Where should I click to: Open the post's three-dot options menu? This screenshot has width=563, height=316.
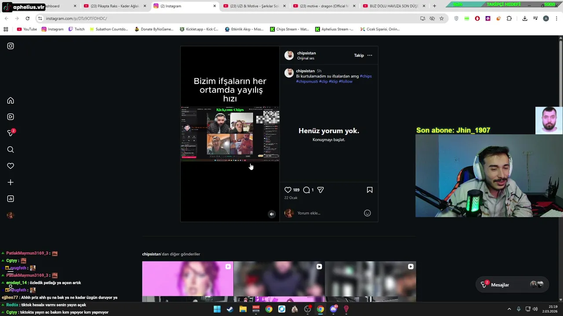pos(369,55)
